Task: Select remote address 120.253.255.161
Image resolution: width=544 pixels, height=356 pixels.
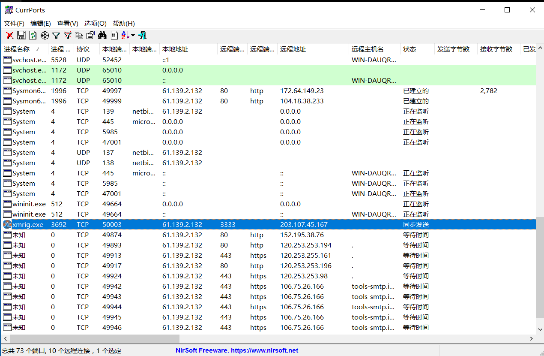Action: [306, 256]
